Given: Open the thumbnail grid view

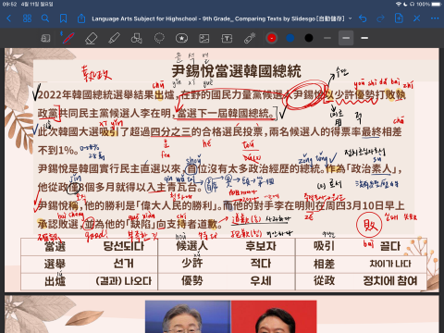Looking at the screenshot, I should pyautogui.click(x=27, y=18).
